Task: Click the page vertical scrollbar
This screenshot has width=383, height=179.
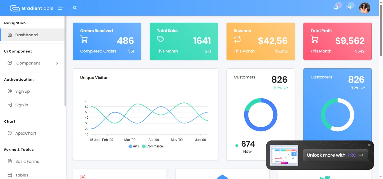Action: (381, 31)
